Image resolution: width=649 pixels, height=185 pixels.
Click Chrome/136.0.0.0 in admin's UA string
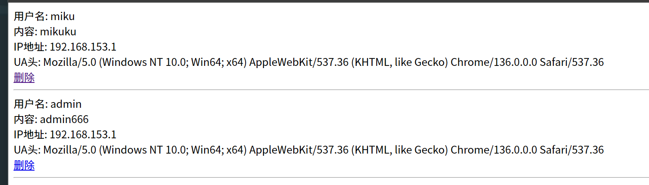[493, 150]
